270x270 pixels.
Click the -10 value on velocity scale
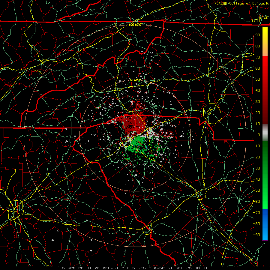pyautogui.click(x=256, y=146)
